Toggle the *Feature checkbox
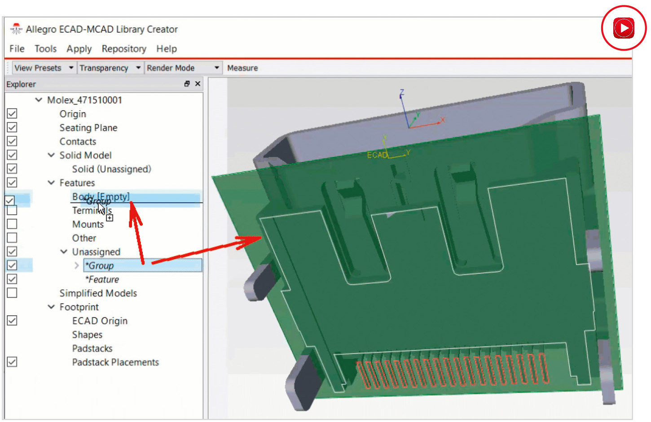This screenshot has height=422, width=651. [x=12, y=279]
